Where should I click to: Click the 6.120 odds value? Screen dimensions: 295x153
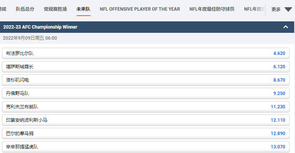click(279, 67)
